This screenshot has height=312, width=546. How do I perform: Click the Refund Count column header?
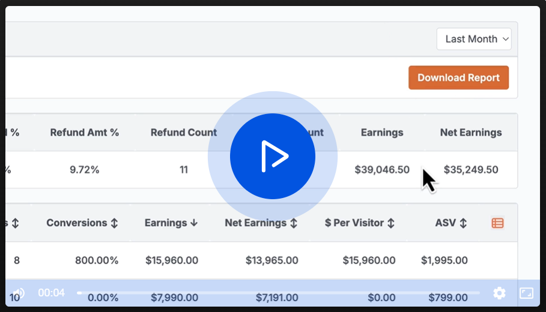184,133
